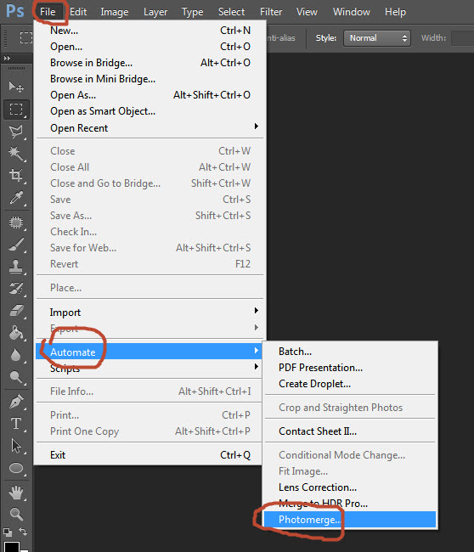474x552 pixels.
Task: Open the Automate submenu
Action: tap(149, 352)
